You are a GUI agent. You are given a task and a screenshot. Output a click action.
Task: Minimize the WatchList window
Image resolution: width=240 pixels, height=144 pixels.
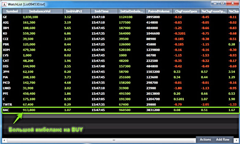(x=215, y=3)
